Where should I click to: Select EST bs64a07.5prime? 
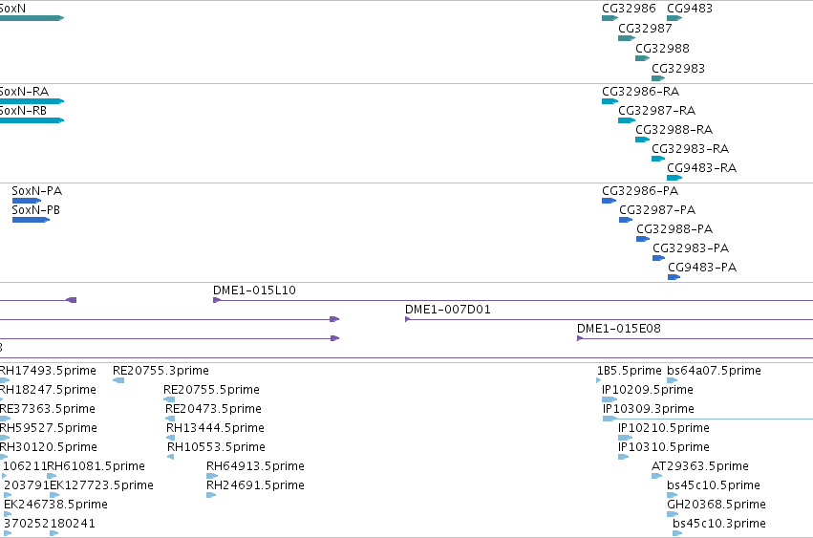(x=714, y=371)
